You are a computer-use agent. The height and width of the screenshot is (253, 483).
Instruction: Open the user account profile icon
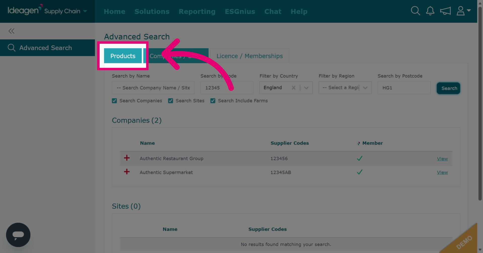tap(463, 11)
